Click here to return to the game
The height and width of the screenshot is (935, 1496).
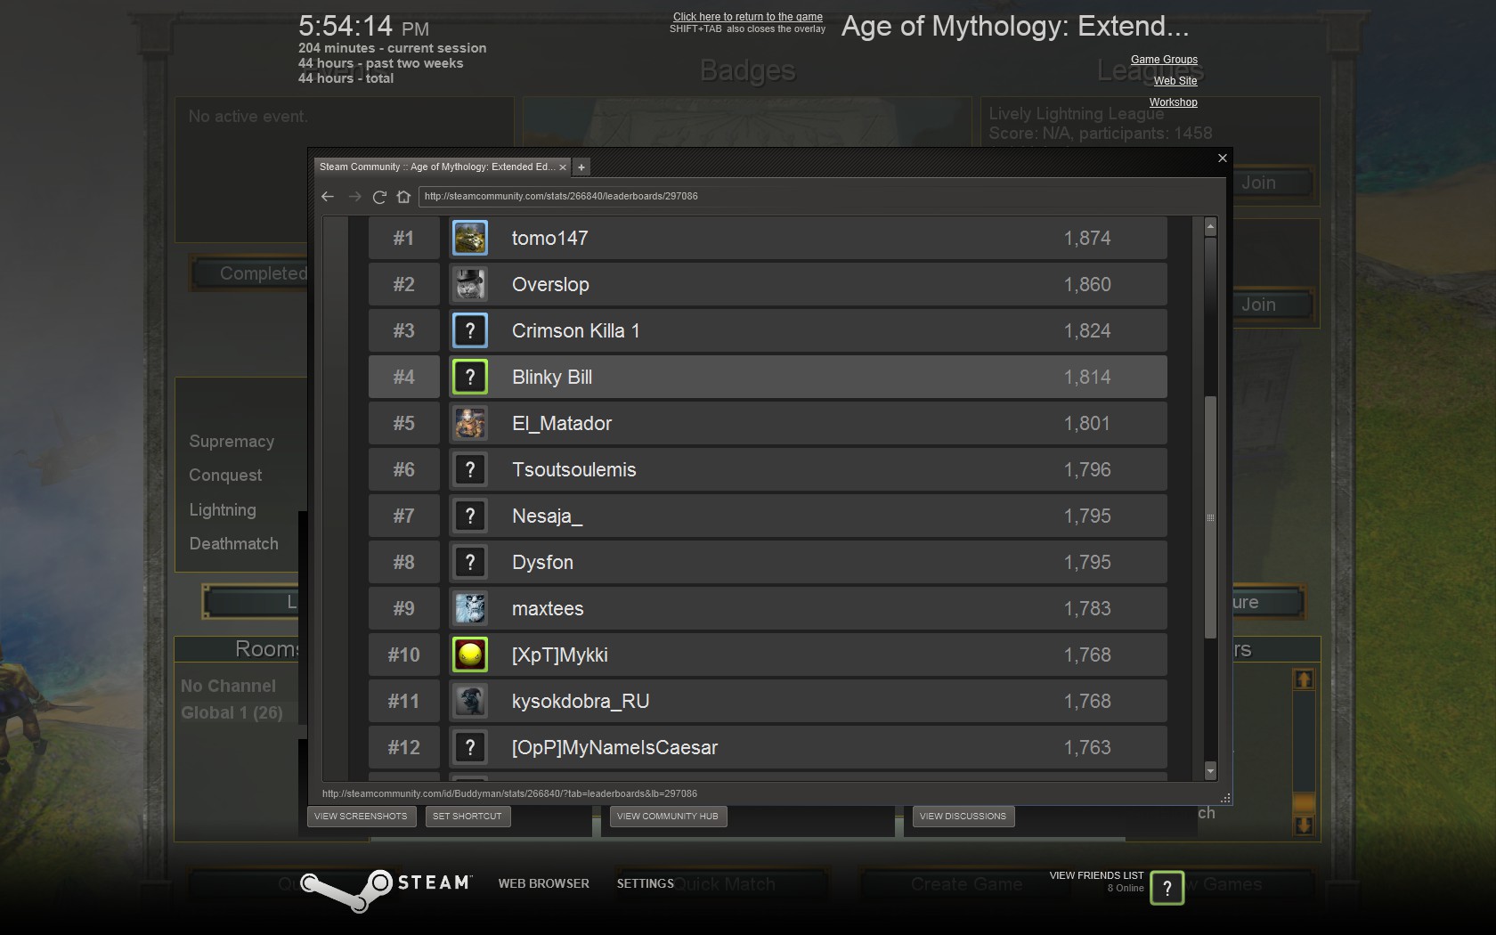coord(748,17)
